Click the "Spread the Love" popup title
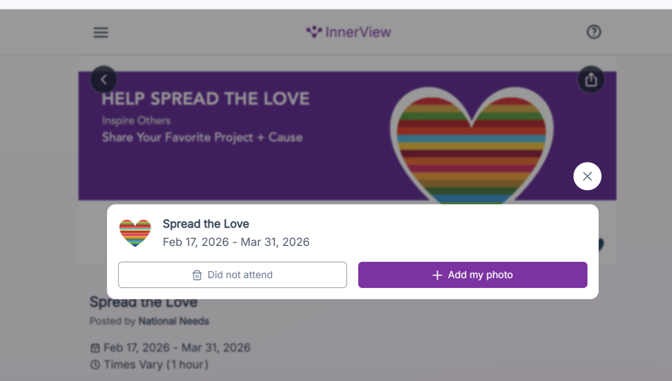Screen dimensions: 672x381 pos(206,224)
